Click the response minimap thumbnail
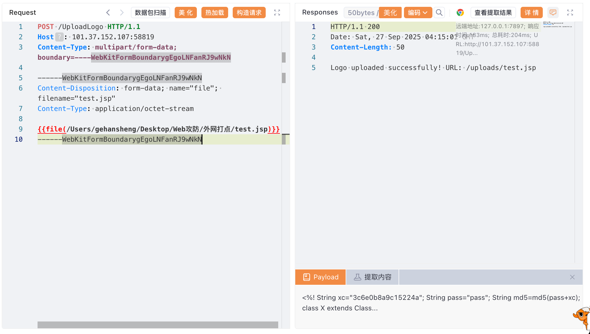Viewport: 590px width, 334px height. (x=557, y=24)
